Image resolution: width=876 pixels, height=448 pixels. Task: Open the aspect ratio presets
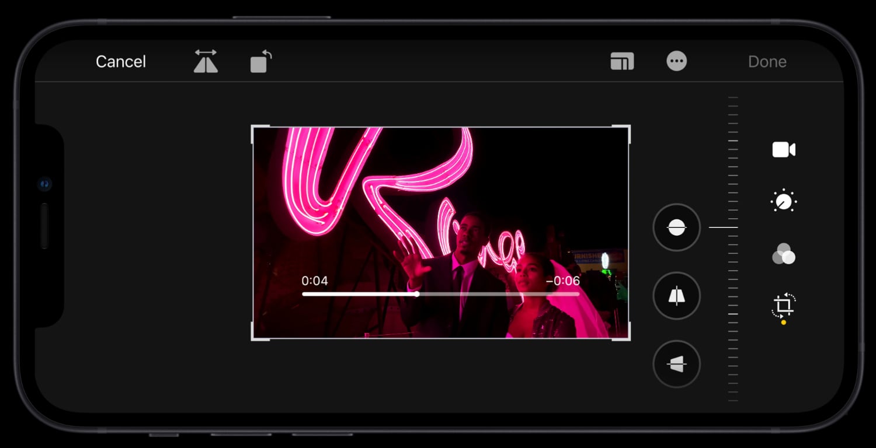pyautogui.click(x=622, y=61)
